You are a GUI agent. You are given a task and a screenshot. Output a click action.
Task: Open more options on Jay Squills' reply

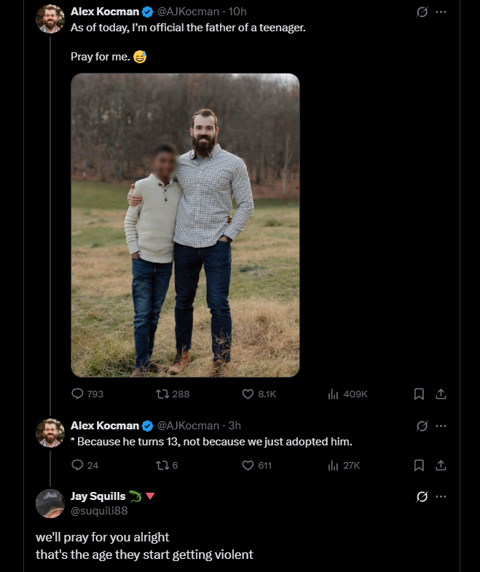441,497
